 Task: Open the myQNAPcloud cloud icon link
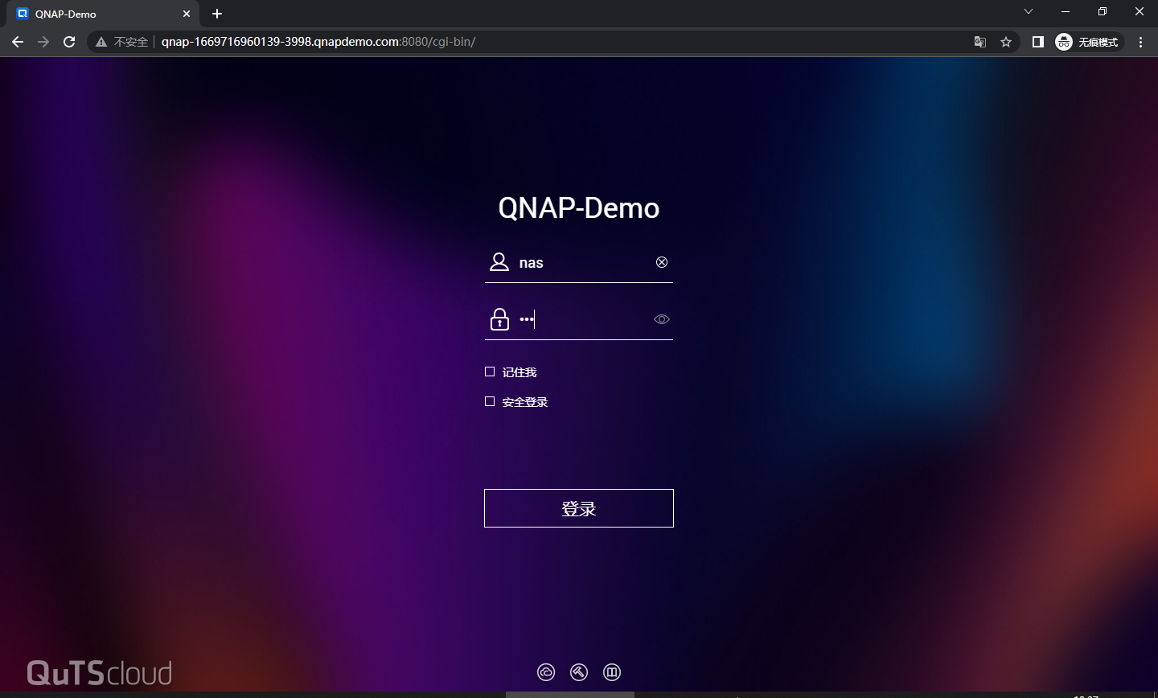tap(546, 672)
